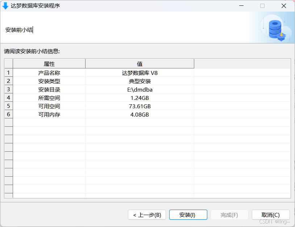Select row header number 5
Screen dimensions: 295x227
click(x=8, y=106)
